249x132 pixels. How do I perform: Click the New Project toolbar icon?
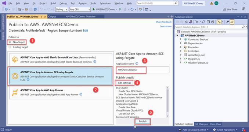(20, 10)
